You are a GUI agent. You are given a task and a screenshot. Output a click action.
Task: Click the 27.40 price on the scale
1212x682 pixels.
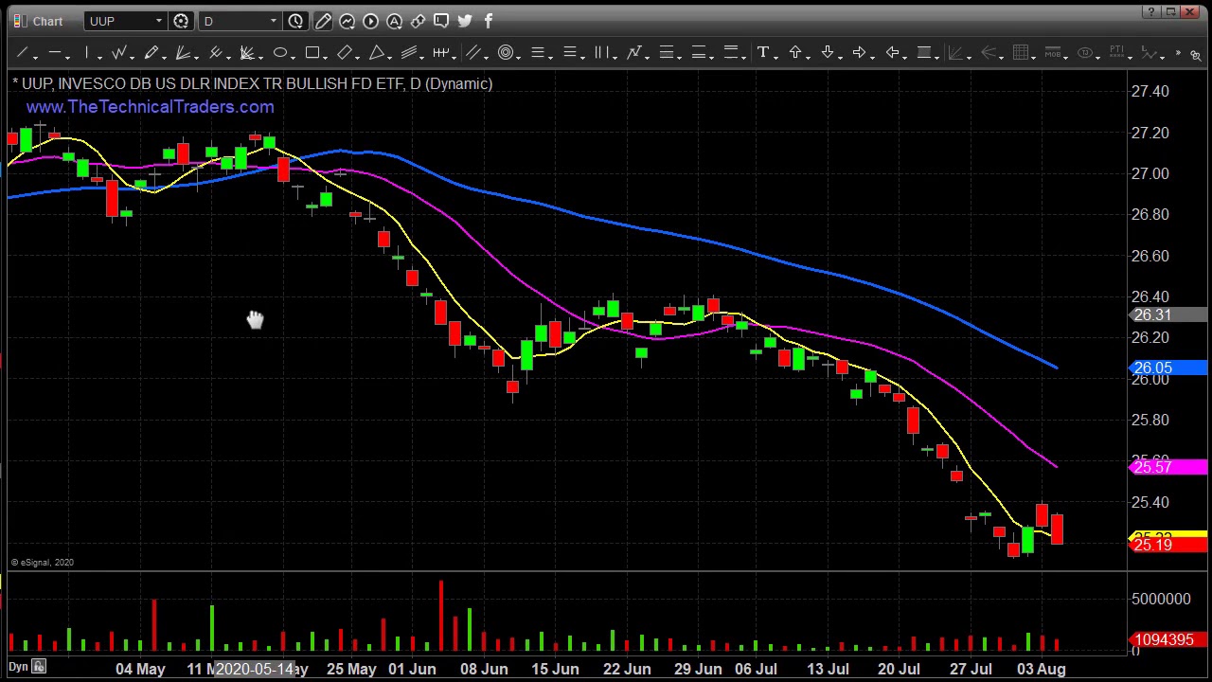point(1150,92)
